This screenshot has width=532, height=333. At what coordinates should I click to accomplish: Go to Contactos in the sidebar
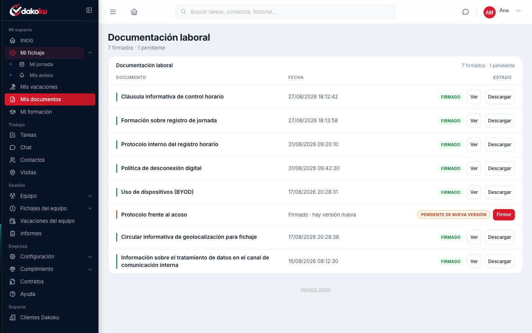50,160
